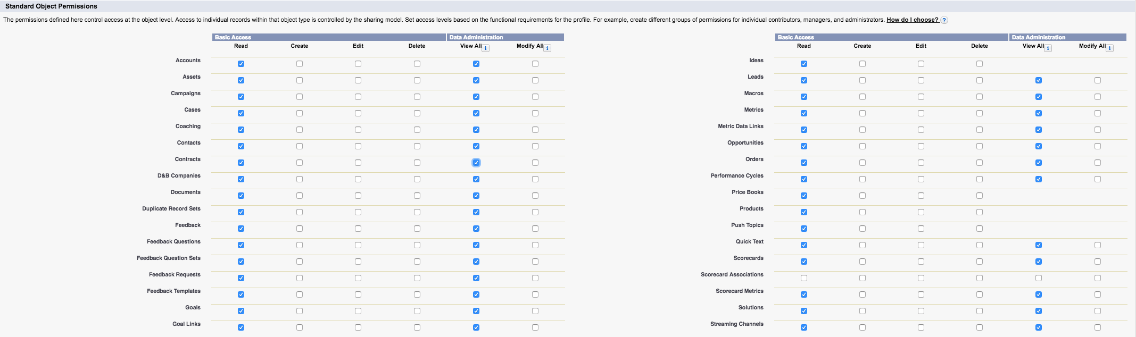Enable Edit permission for Contacts
This screenshot has height=337, width=1136.
click(358, 146)
